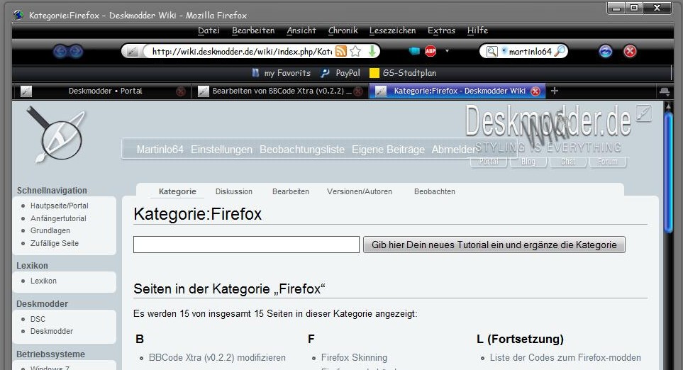Open a new tab with plus button
This screenshot has height=370, width=683.
[x=555, y=91]
